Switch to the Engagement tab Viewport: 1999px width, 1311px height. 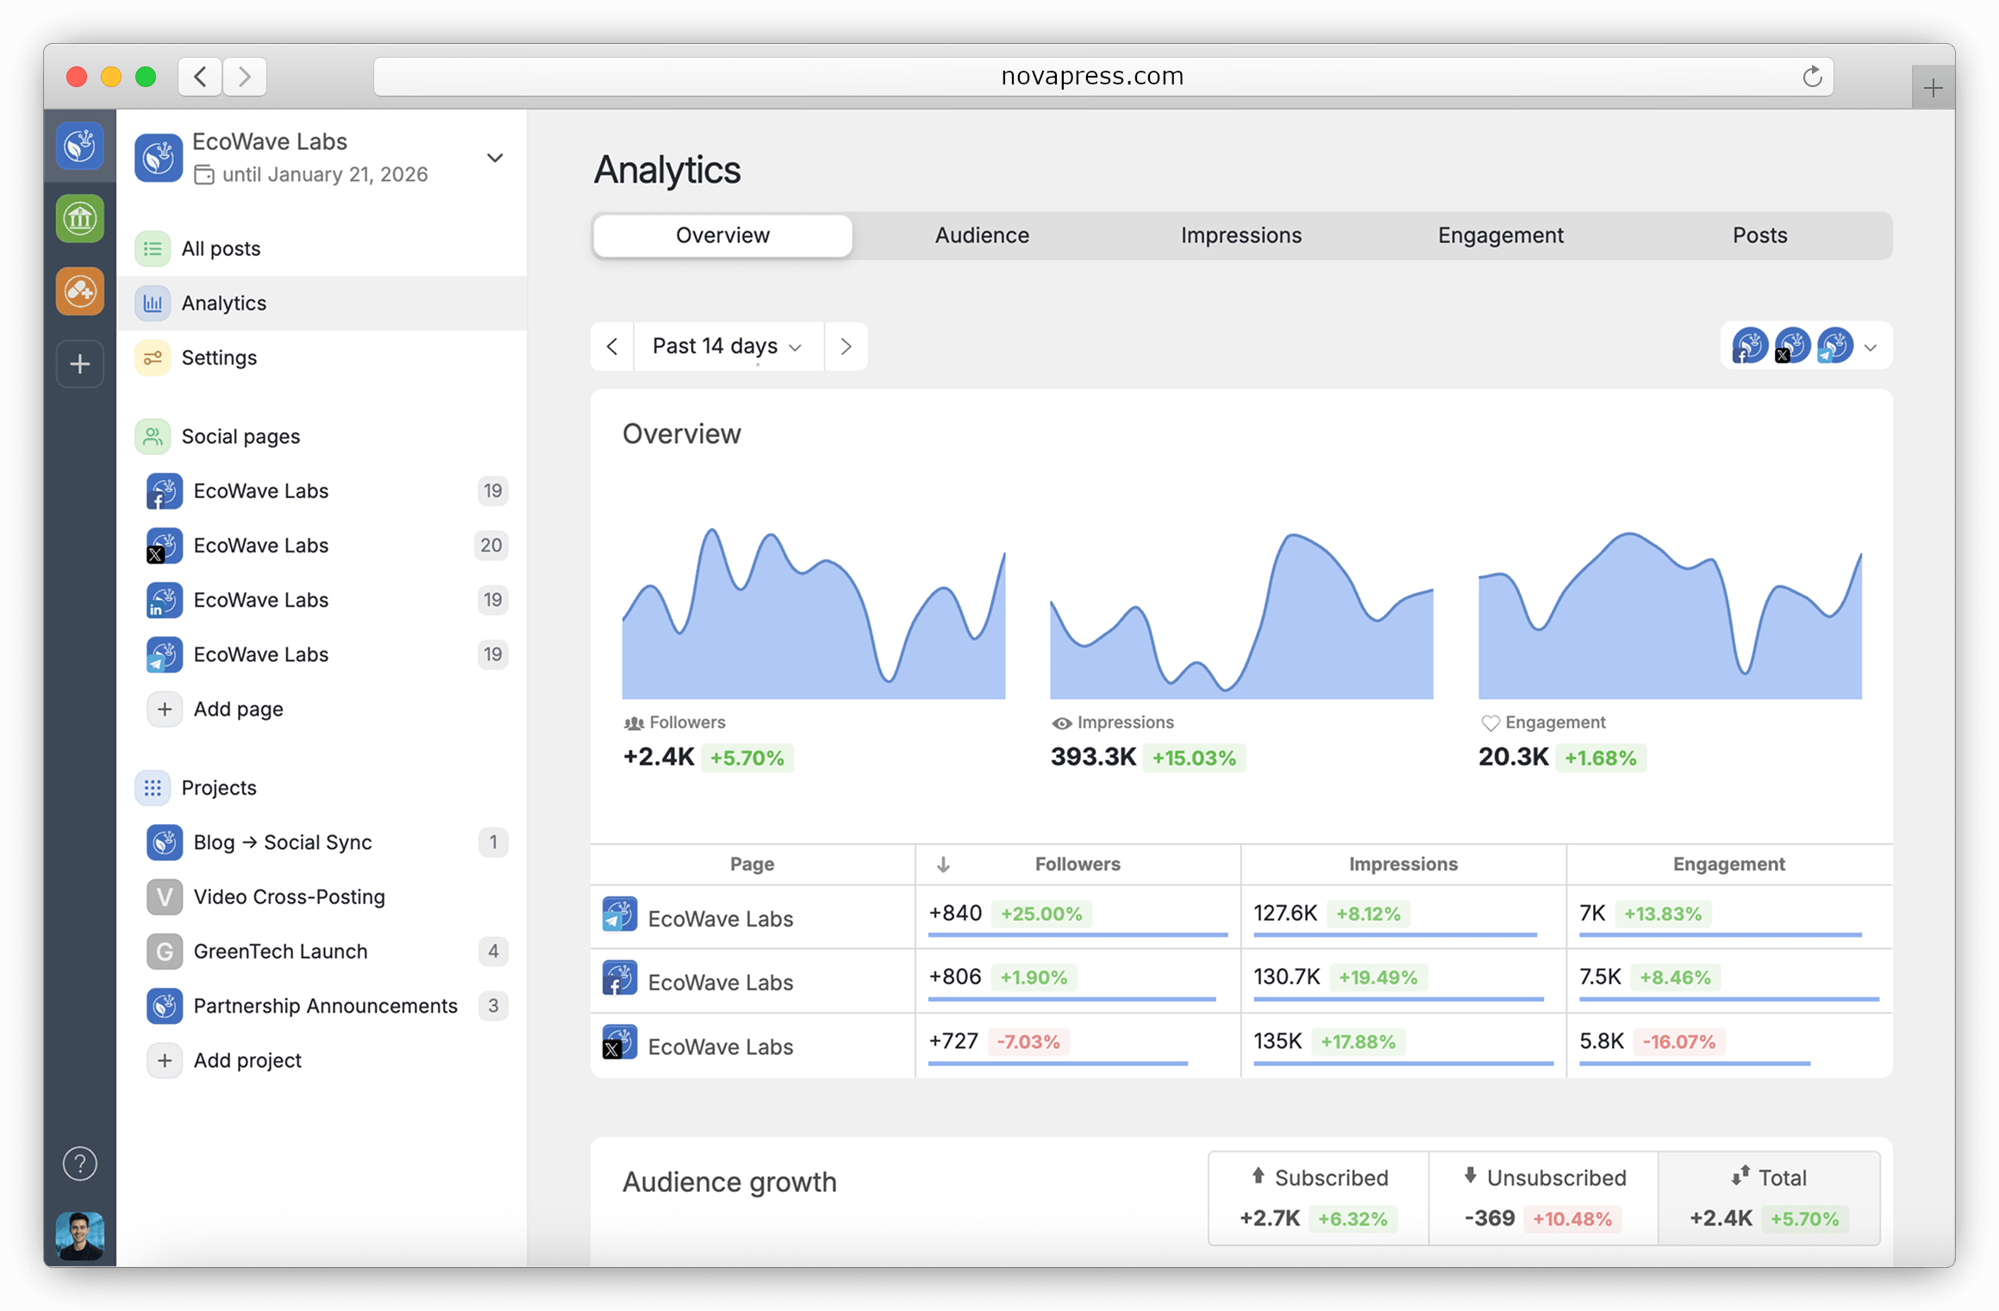(x=1500, y=235)
